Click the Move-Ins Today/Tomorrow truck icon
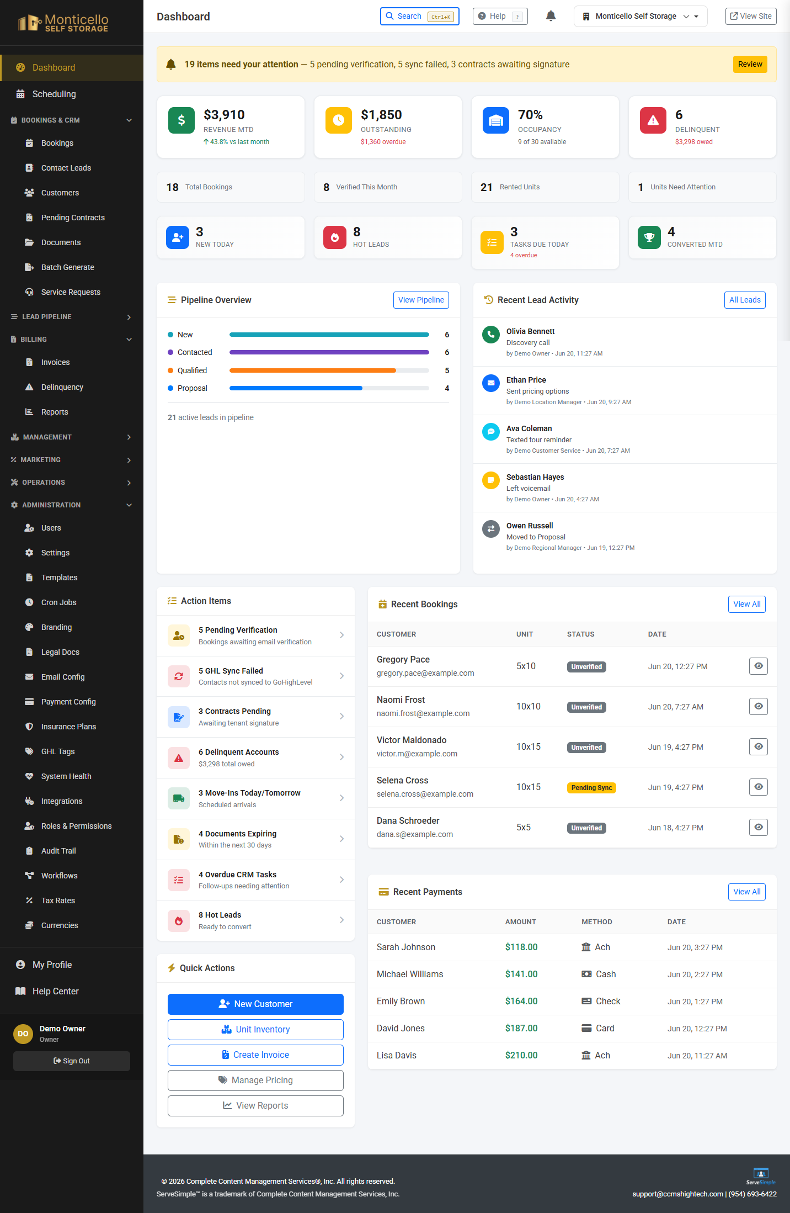Viewport: 790px width, 1213px height. tap(179, 798)
